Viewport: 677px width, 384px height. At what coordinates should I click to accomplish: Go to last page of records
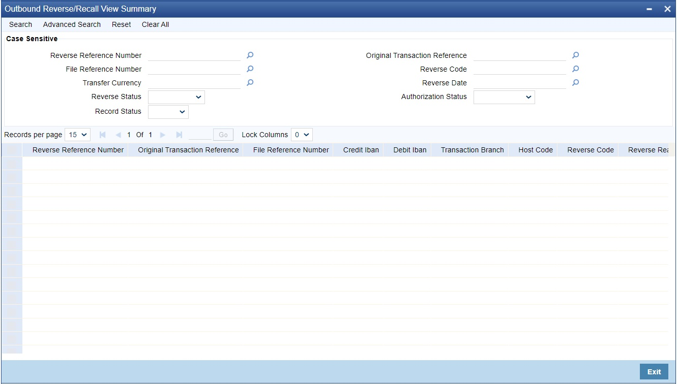tap(179, 135)
